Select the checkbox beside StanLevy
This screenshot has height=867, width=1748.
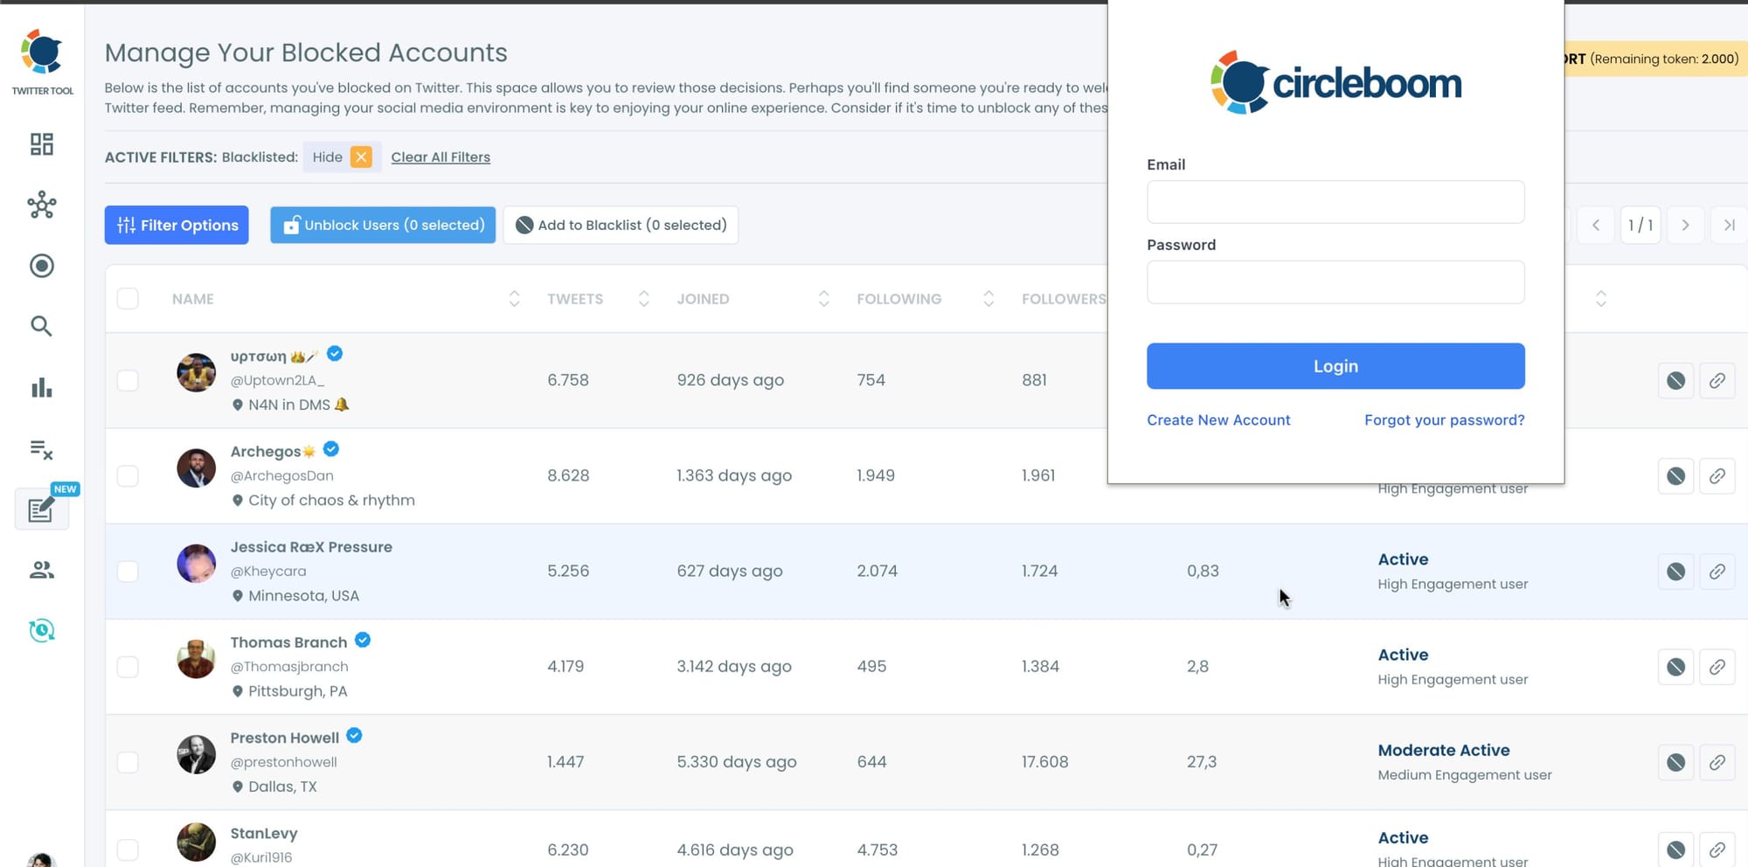[x=128, y=848]
